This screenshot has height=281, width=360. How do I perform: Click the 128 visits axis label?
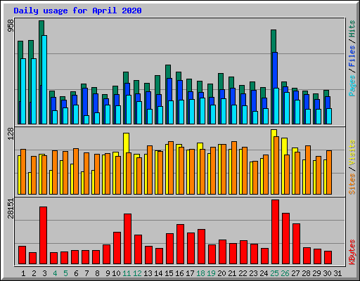click(x=11, y=134)
